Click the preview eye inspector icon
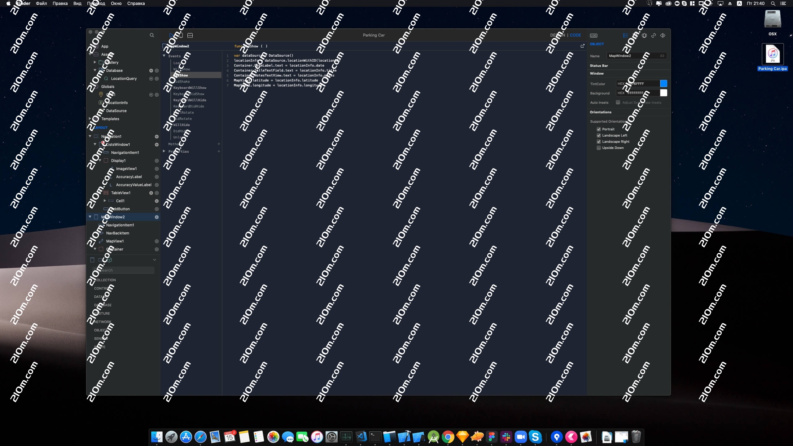 click(663, 36)
